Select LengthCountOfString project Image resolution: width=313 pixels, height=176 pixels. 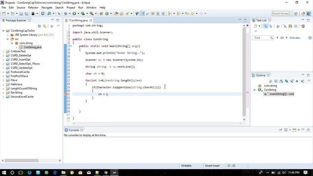pos(24,88)
